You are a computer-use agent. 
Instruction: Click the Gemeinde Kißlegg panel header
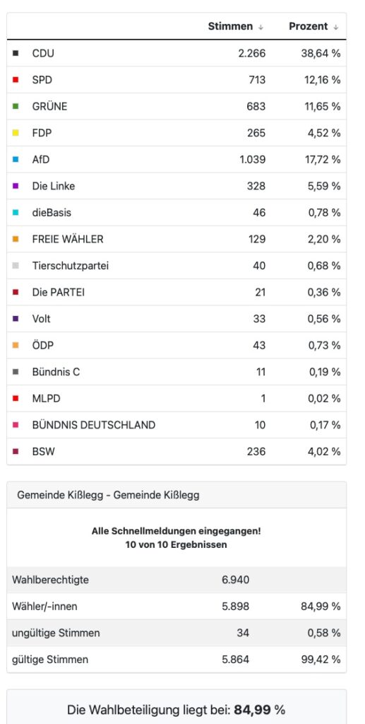click(176, 496)
